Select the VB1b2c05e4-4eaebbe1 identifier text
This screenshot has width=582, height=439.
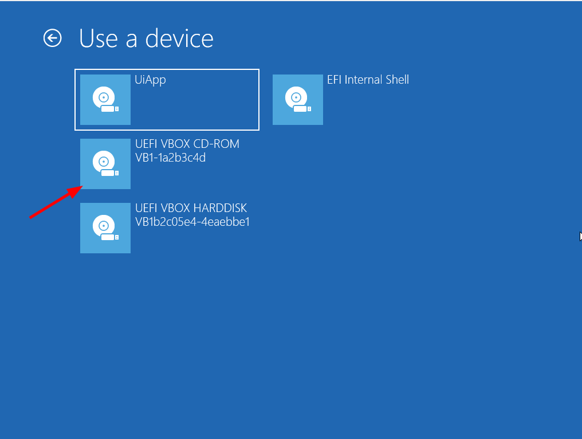point(192,222)
